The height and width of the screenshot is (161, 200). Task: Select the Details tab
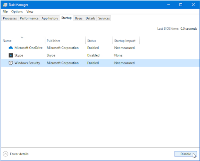(90, 18)
